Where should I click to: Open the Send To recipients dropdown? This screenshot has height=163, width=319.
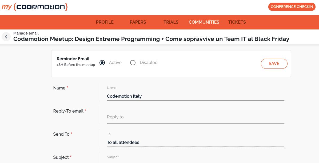click(196, 142)
